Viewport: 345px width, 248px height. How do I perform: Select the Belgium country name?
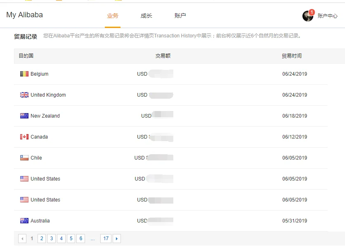pos(39,74)
